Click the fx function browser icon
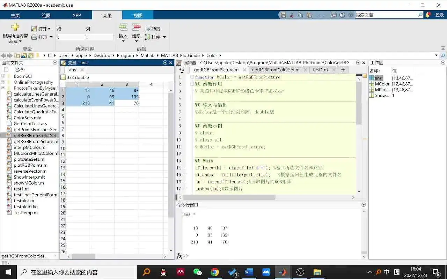 tap(179, 256)
